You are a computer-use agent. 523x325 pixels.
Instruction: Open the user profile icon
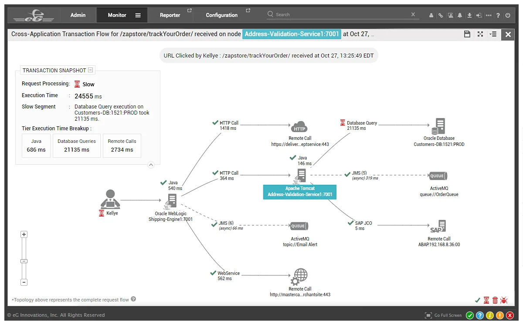(431, 15)
